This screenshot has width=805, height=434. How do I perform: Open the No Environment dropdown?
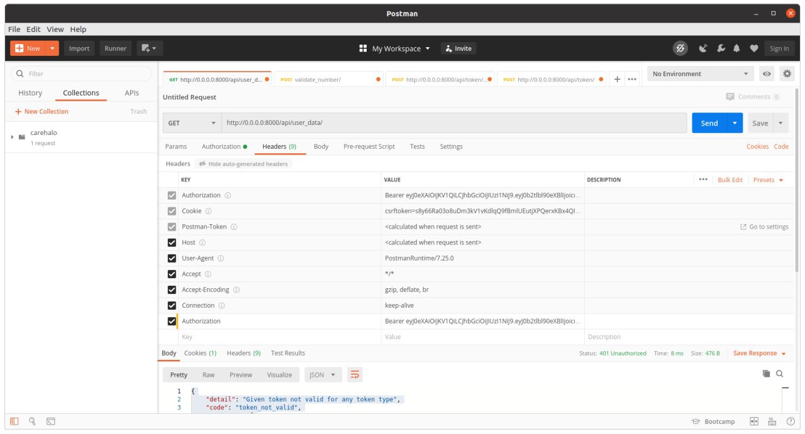click(x=701, y=73)
